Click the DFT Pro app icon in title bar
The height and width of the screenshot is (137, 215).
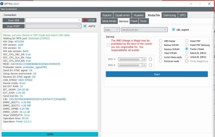(x=2, y=4)
